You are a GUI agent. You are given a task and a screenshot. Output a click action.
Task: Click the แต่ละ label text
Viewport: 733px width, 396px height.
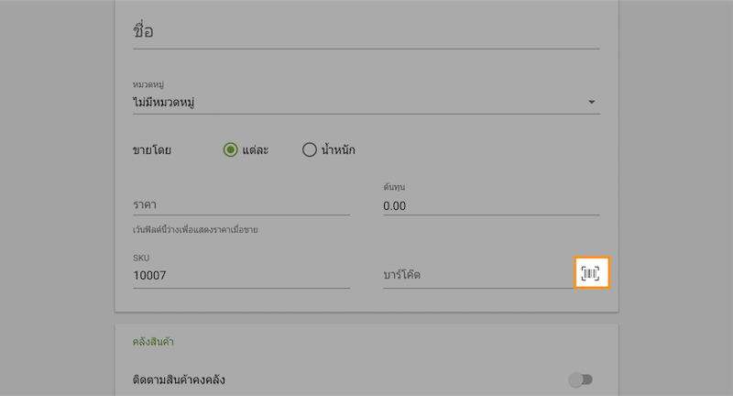256,150
